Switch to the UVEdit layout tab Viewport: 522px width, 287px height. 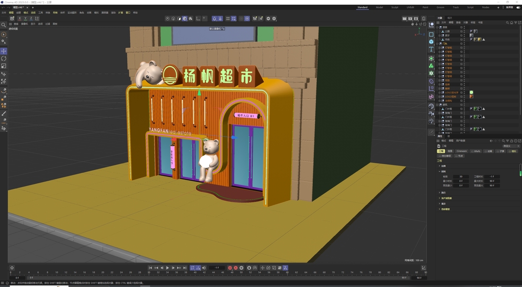point(410,7)
